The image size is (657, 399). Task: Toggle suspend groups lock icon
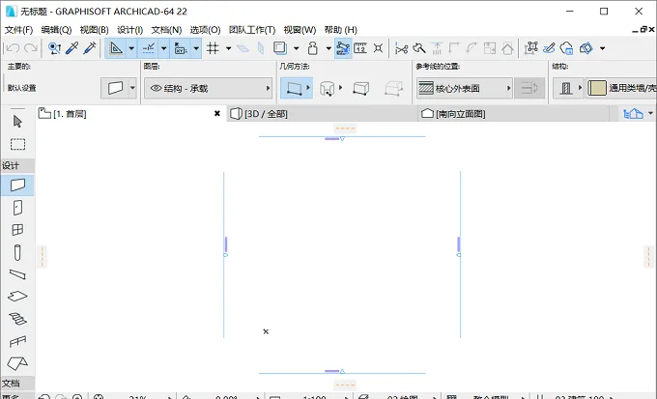pyautogui.click(x=313, y=48)
